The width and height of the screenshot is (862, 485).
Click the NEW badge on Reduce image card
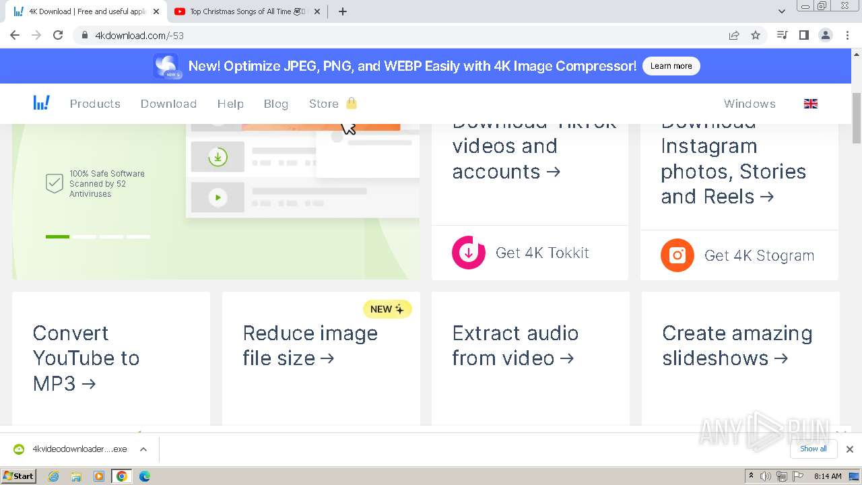coord(387,309)
